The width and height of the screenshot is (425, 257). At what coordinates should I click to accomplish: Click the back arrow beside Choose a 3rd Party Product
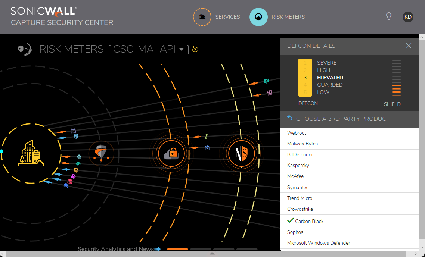(x=290, y=118)
